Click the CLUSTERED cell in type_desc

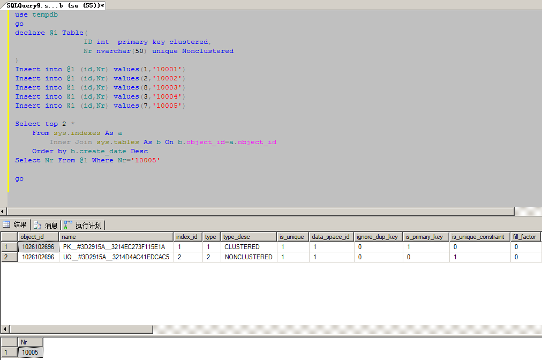point(242,247)
